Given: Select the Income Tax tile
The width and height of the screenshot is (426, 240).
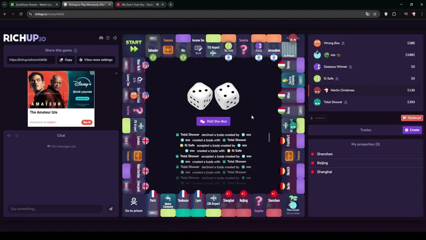Looking at the screenshot, I should (198, 46).
